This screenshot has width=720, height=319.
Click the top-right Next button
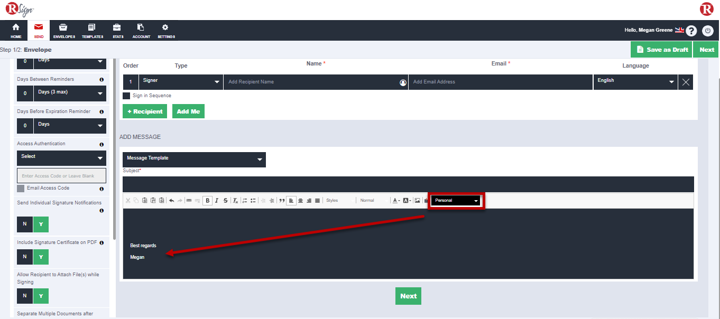[x=706, y=50]
